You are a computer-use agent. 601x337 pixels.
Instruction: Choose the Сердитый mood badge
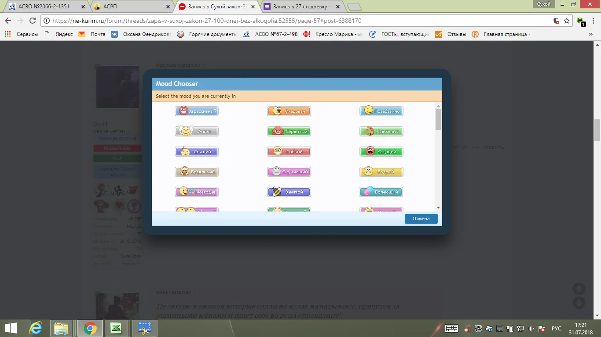click(289, 131)
